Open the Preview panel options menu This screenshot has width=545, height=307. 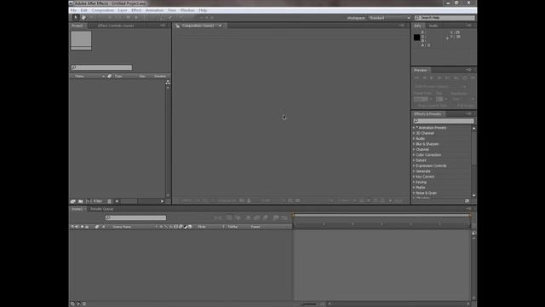click(468, 70)
